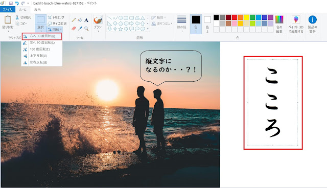This screenshot has height=188, width=327.
Task: Pick the Right arrow shape
Action: [131, 24]
